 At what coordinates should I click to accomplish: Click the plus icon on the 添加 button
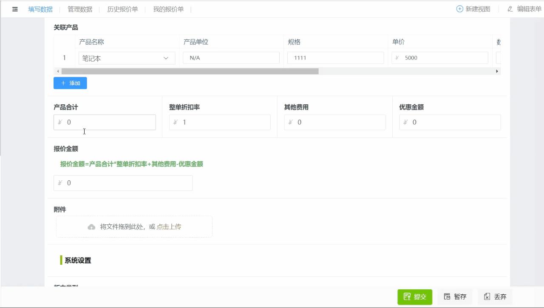tap(64, 83)
